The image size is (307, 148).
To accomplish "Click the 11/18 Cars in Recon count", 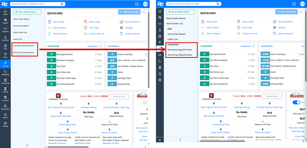I will point(265,60).
